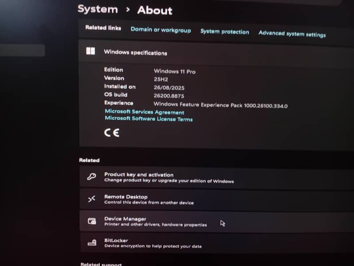Open Microsoft Software License Terms link
The height and width of the screenshot is (266, 354).
tap(149, 118)
